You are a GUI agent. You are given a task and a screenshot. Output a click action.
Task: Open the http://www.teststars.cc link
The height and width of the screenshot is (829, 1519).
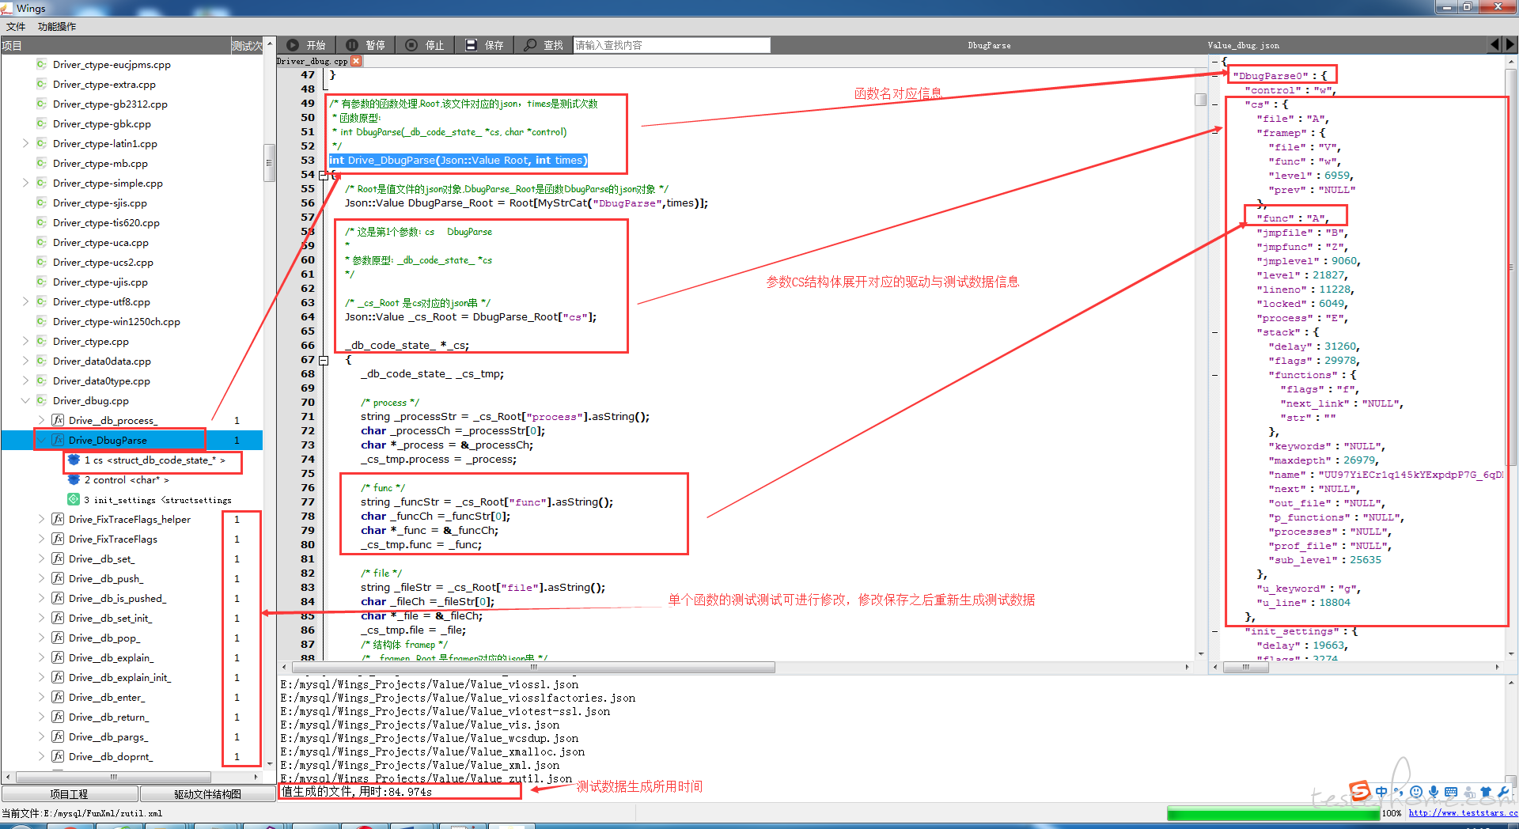click(1463, 813)
